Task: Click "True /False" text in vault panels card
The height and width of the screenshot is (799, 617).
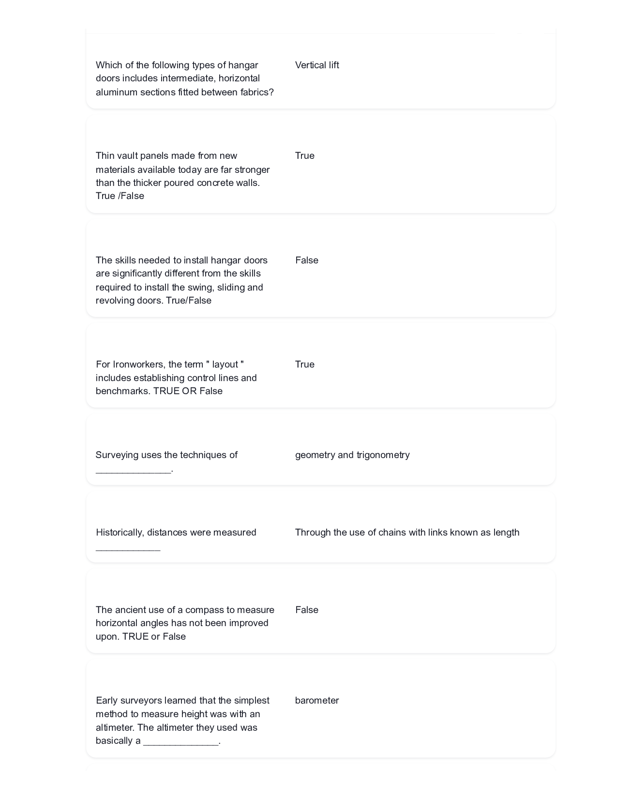Action: tap(120, 196)
